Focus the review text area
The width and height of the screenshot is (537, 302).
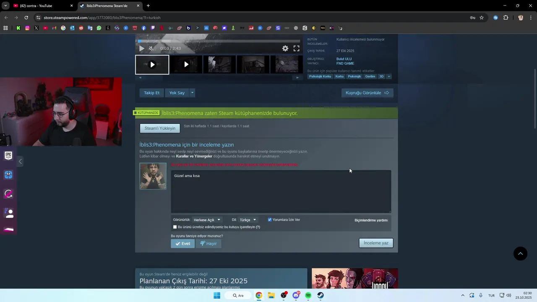281,192
